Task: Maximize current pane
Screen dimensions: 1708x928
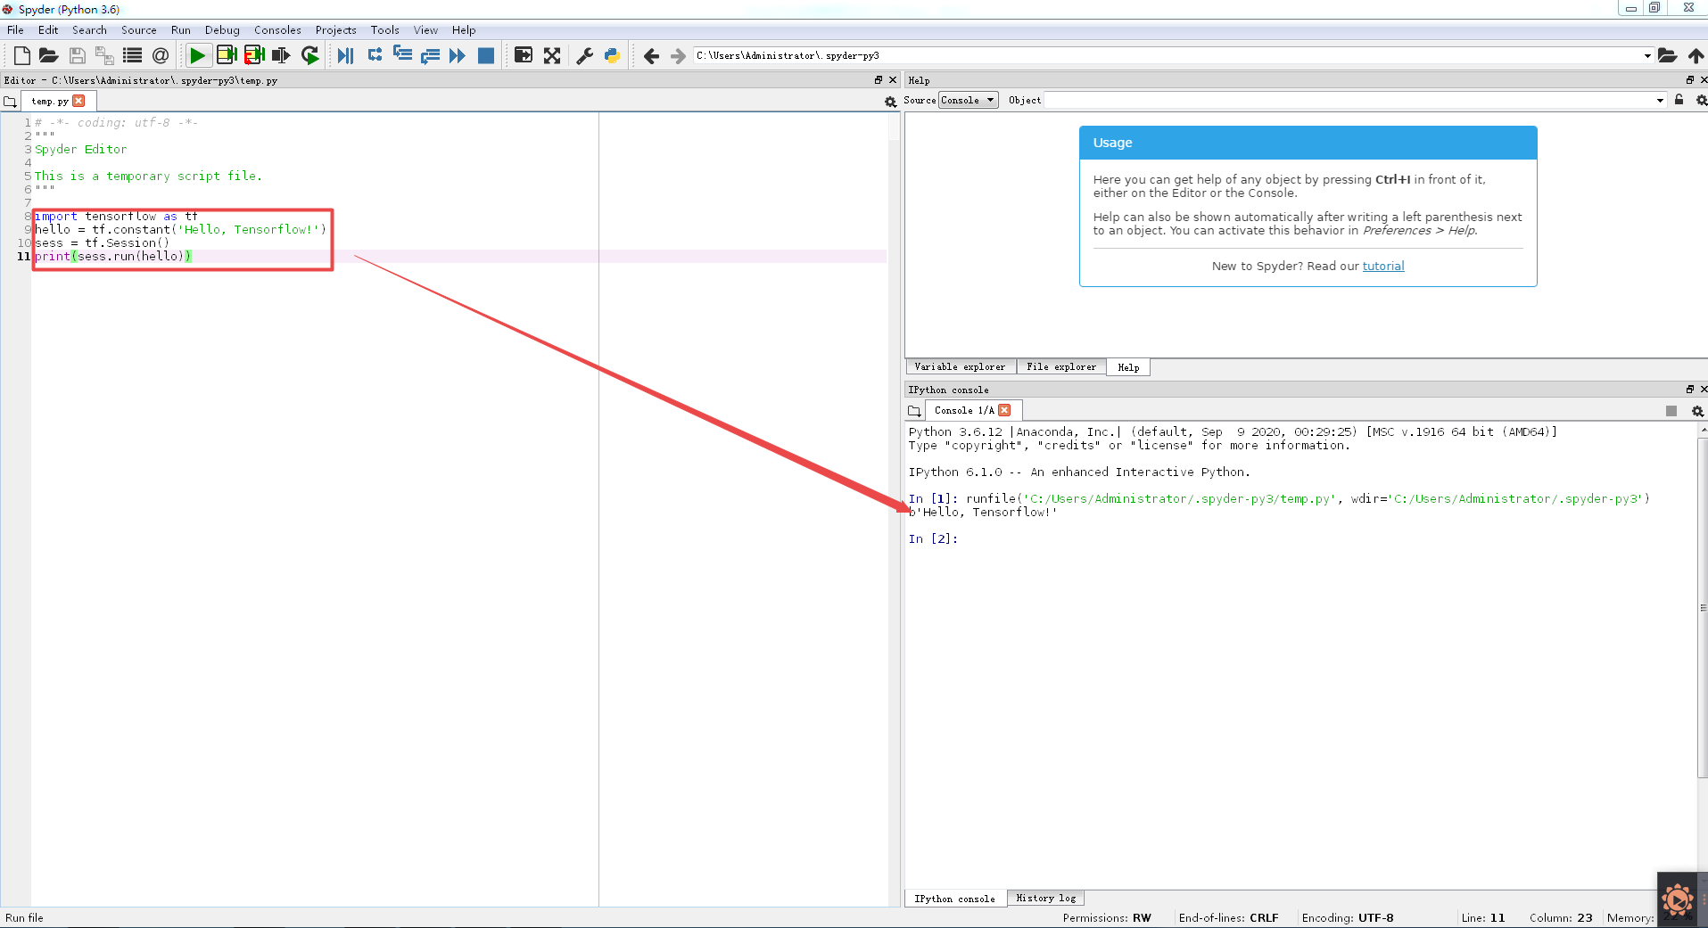Action: click(x=524, y=55)
